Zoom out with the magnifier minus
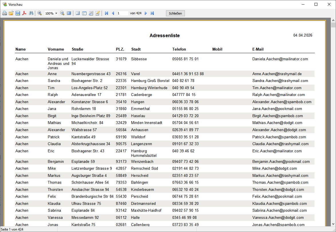 (x=62, y=13)
